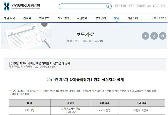This screenshot has width=168, height=115.
Task: Click the 로그인 button
Action: click(132, 6)
